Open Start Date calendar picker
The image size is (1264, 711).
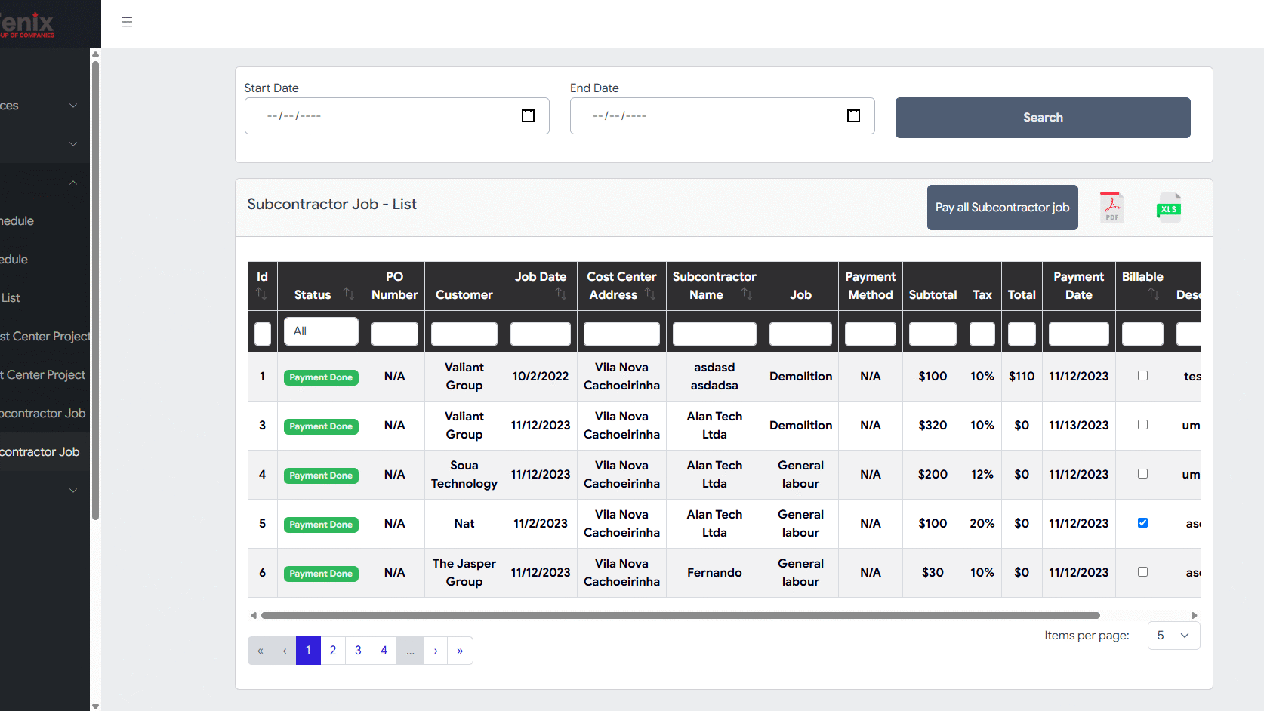[x=529, y=115]
